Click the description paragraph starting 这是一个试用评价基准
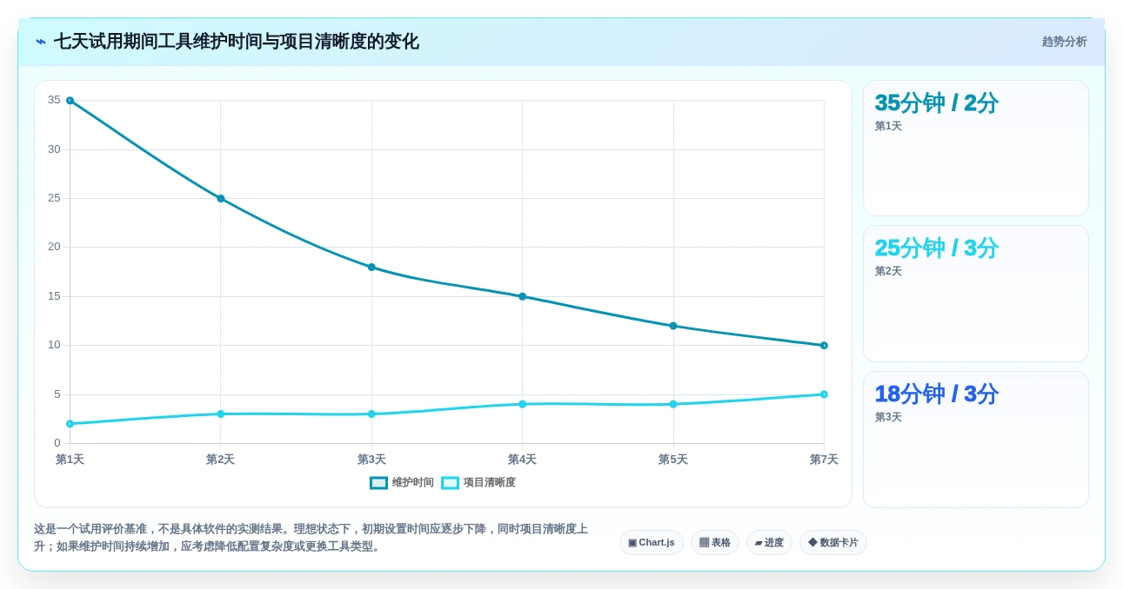This screenshot has height=589, width=1123. 311,538
